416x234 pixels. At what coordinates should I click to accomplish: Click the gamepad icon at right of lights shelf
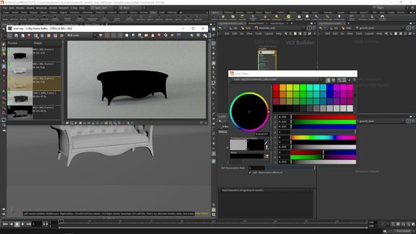382,17
